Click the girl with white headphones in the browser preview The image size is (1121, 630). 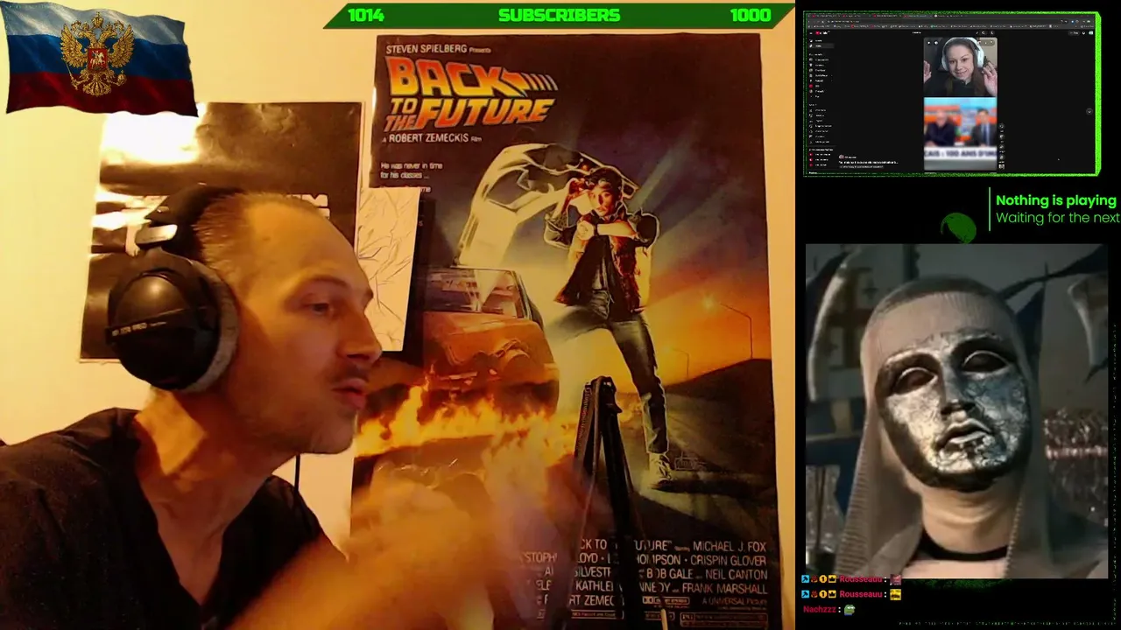(961, 66)
